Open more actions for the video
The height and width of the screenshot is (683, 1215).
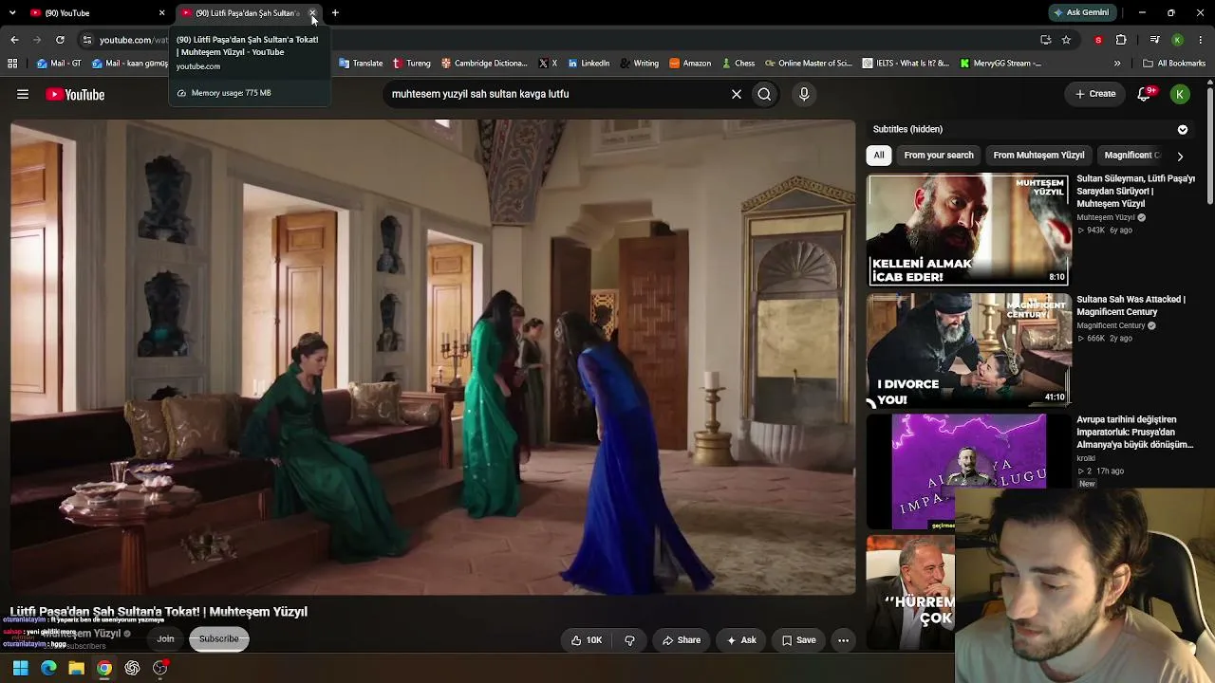pyautogui.click(x=843, y=640)
